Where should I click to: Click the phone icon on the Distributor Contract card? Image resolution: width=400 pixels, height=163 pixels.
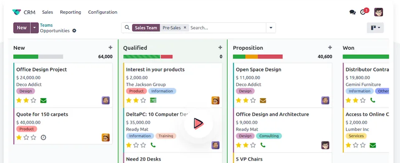tap(373, 100)
